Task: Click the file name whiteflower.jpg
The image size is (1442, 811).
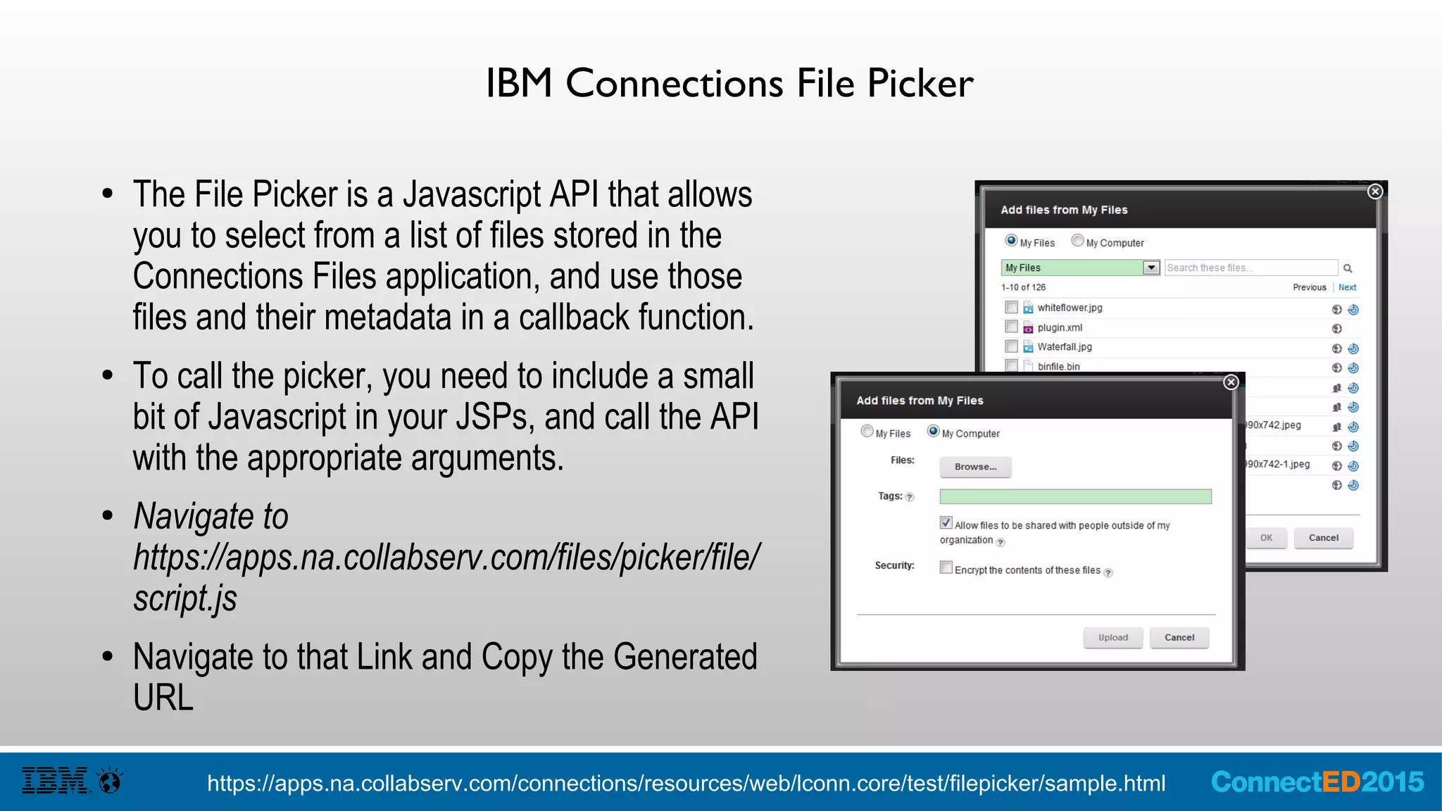Action: (1070, 308)
